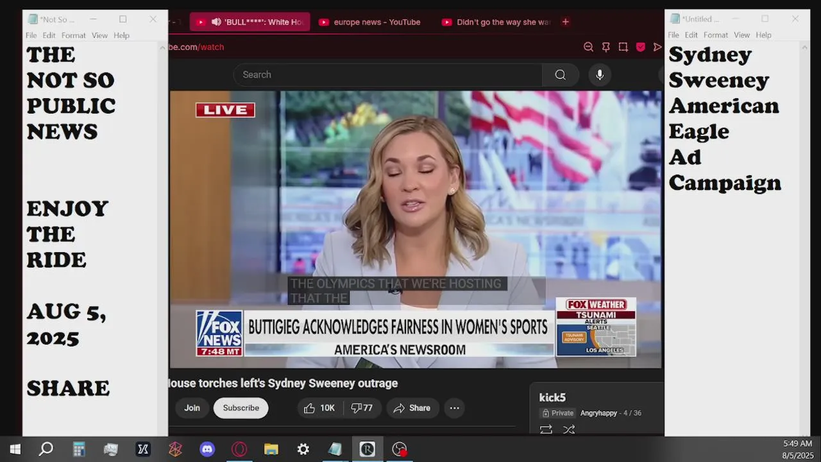Open more actions three-dot menu
Screen dimensions: 821x462
pyautogui.click(x=454, y=408)
